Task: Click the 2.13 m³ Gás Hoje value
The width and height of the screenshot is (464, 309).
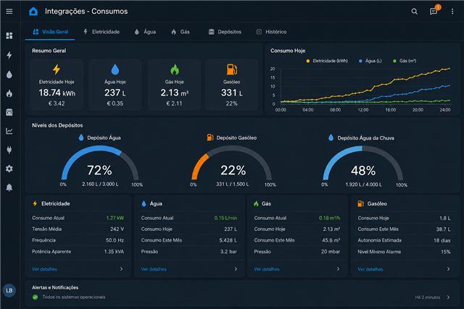Action: point(175,93)
